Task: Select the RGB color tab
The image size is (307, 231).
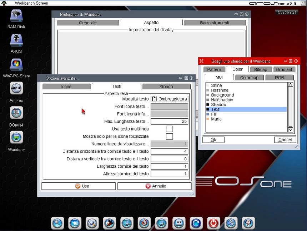Action: (x=279, y=77)
